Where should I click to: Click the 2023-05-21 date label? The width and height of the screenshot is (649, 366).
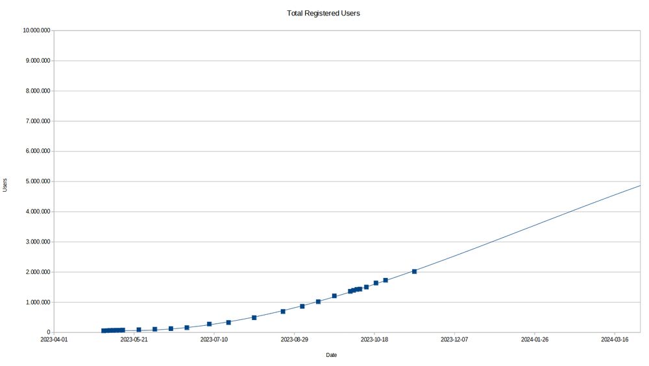134,339
